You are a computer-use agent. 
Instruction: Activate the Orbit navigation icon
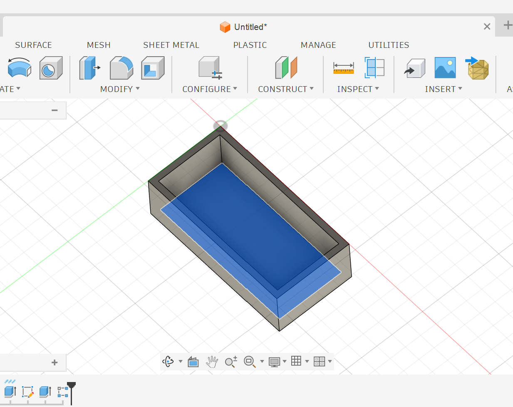(168, 361)
